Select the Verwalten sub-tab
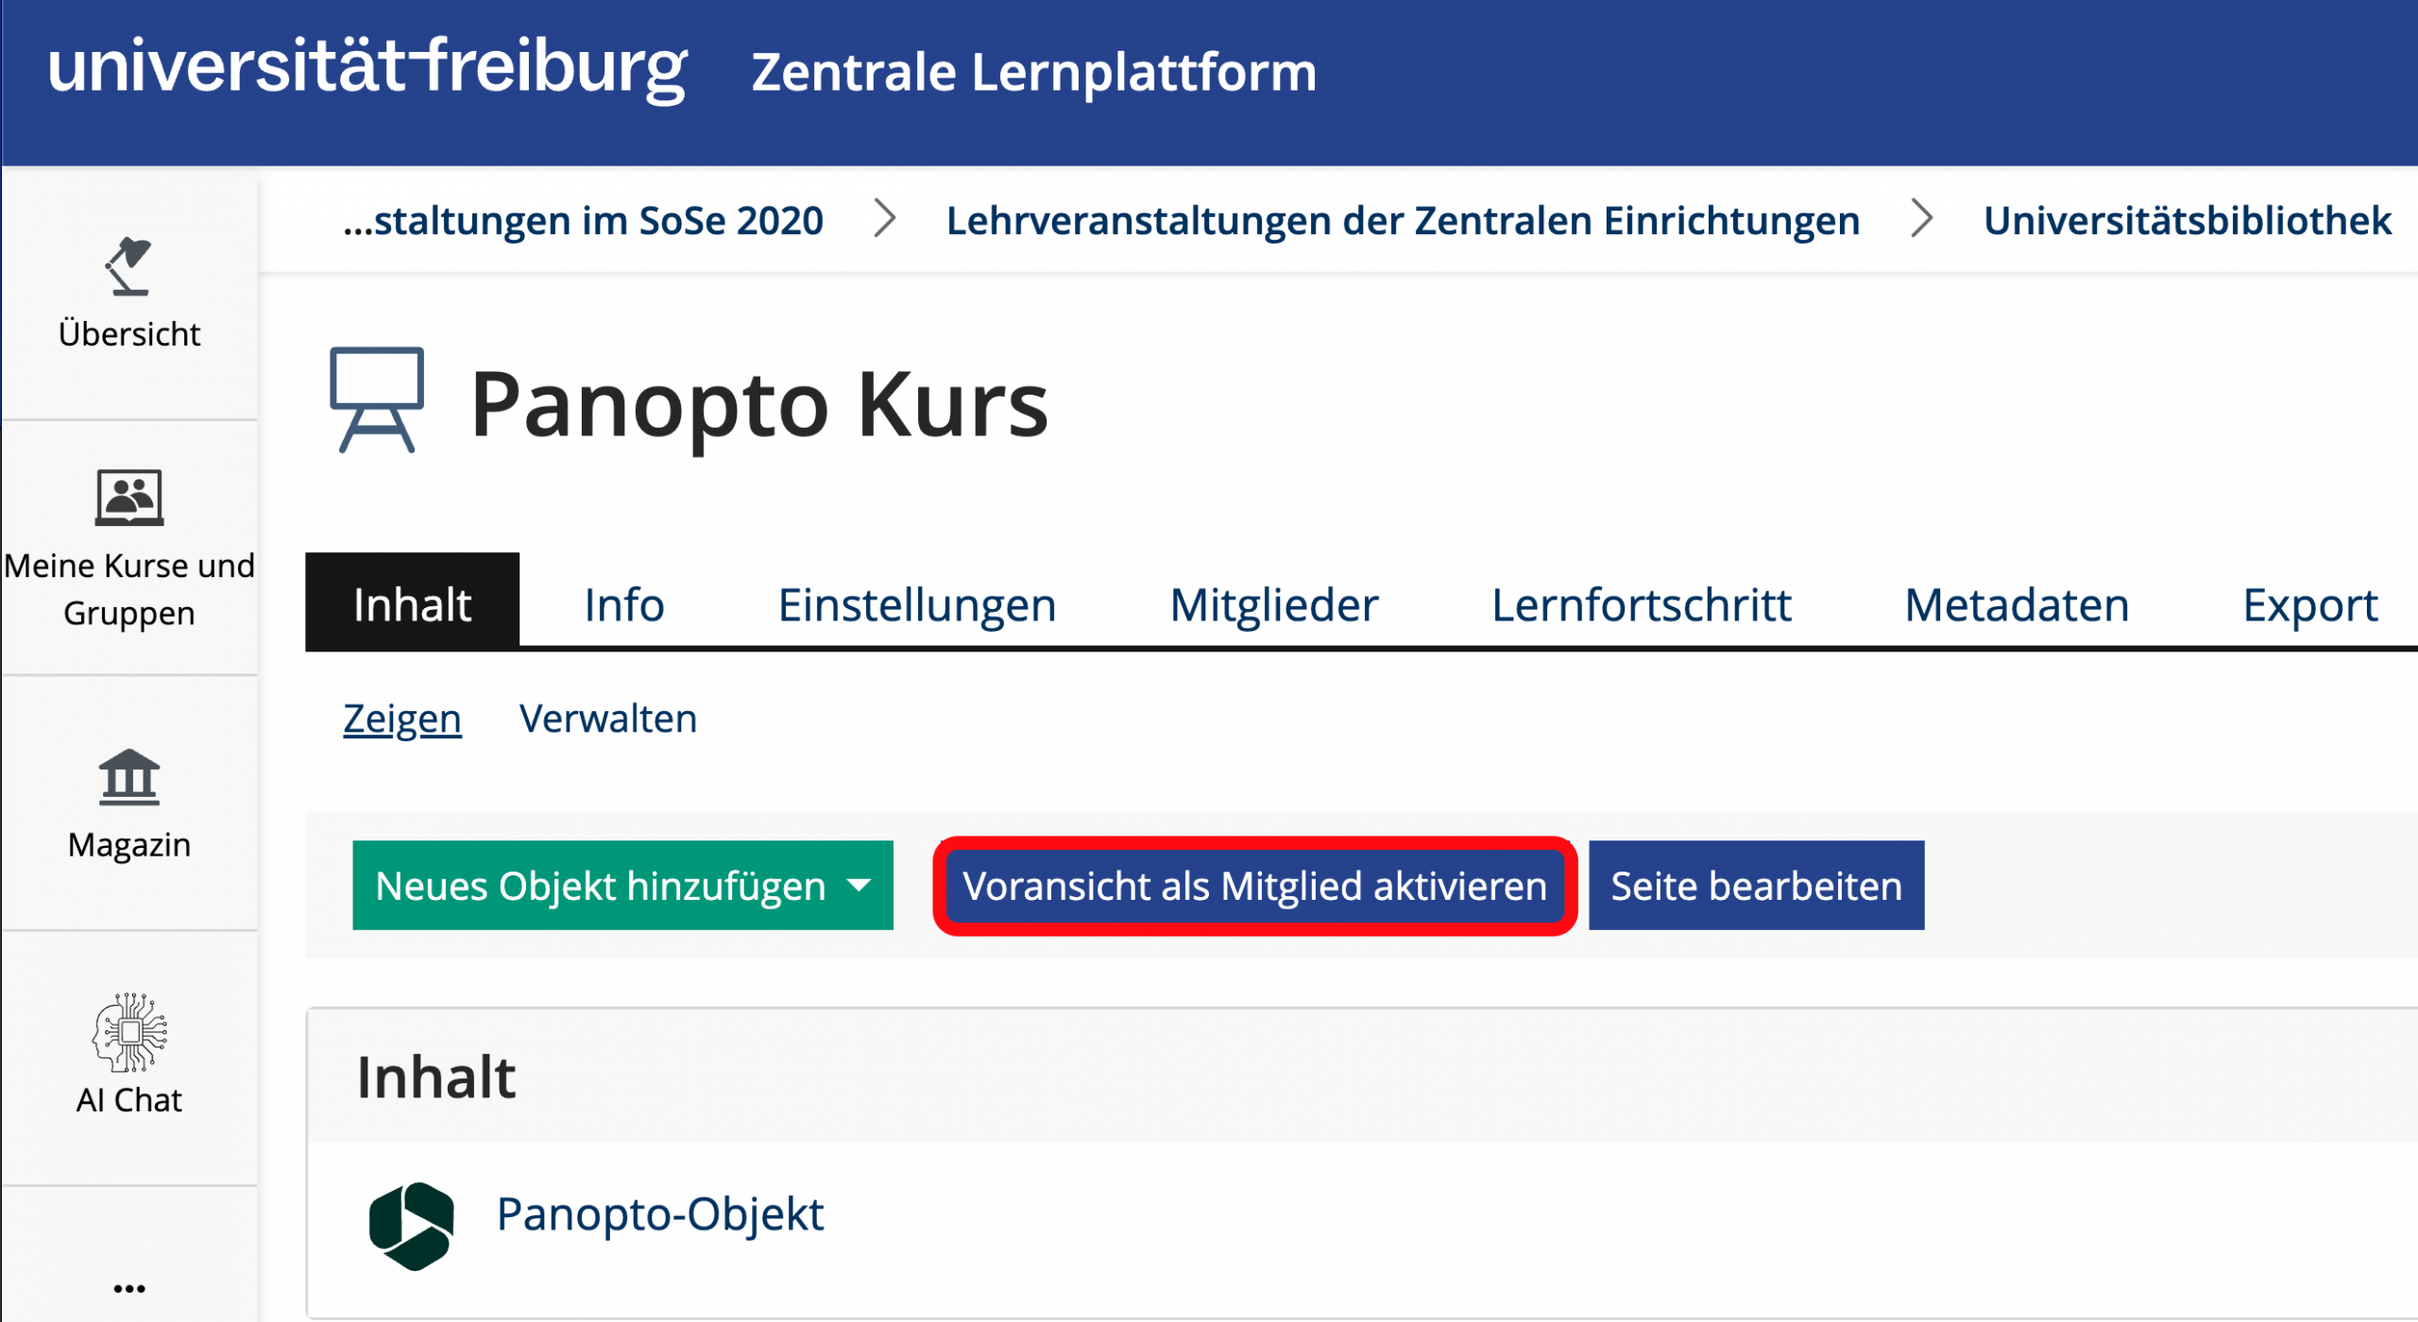 (x=608, y=720)
